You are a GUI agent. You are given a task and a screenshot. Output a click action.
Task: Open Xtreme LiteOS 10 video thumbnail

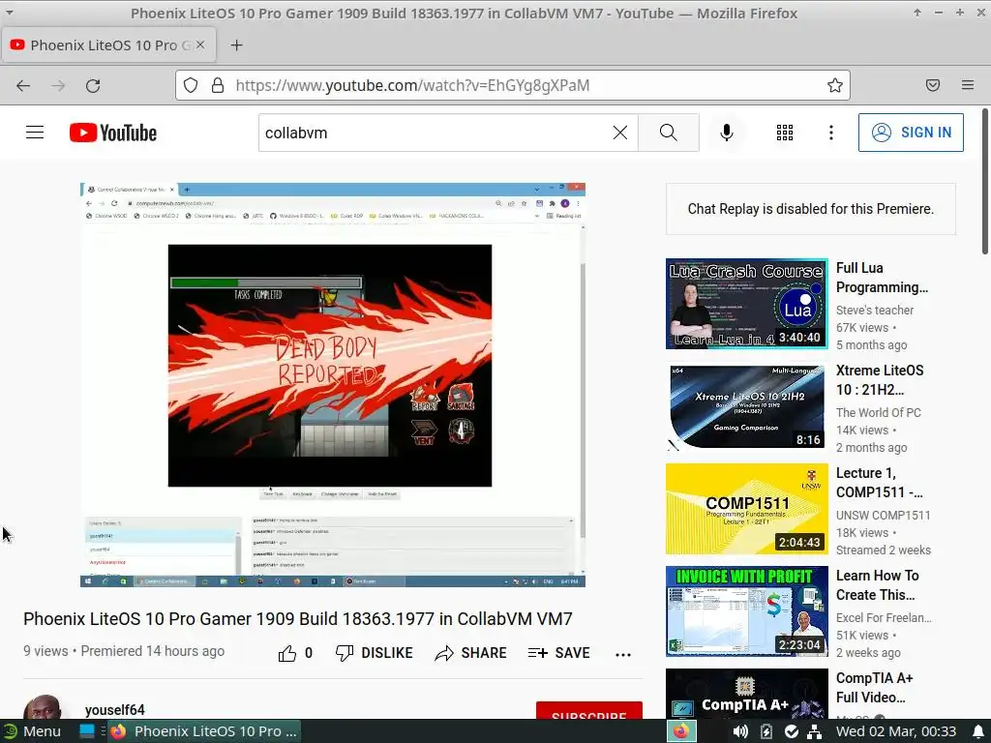tap(746, 406)
